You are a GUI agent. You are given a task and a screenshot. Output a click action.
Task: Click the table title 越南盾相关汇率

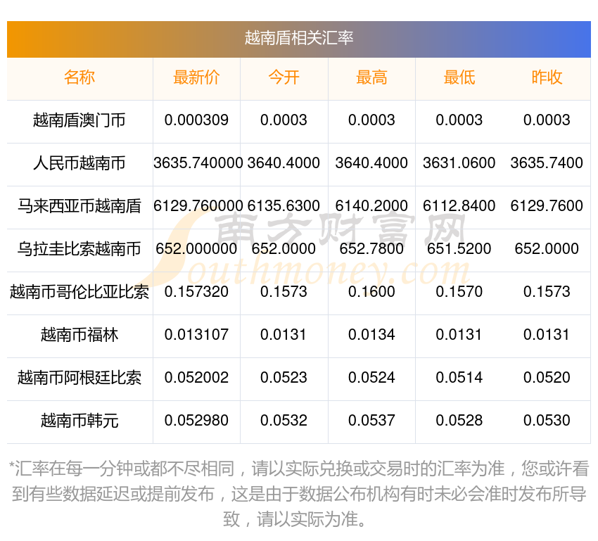tap(298, 38)
